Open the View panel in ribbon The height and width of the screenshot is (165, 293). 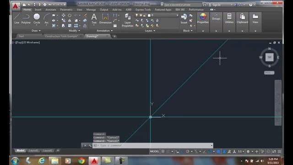point(255,18)
